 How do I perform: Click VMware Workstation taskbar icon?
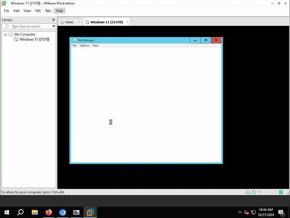click(90, 212)
